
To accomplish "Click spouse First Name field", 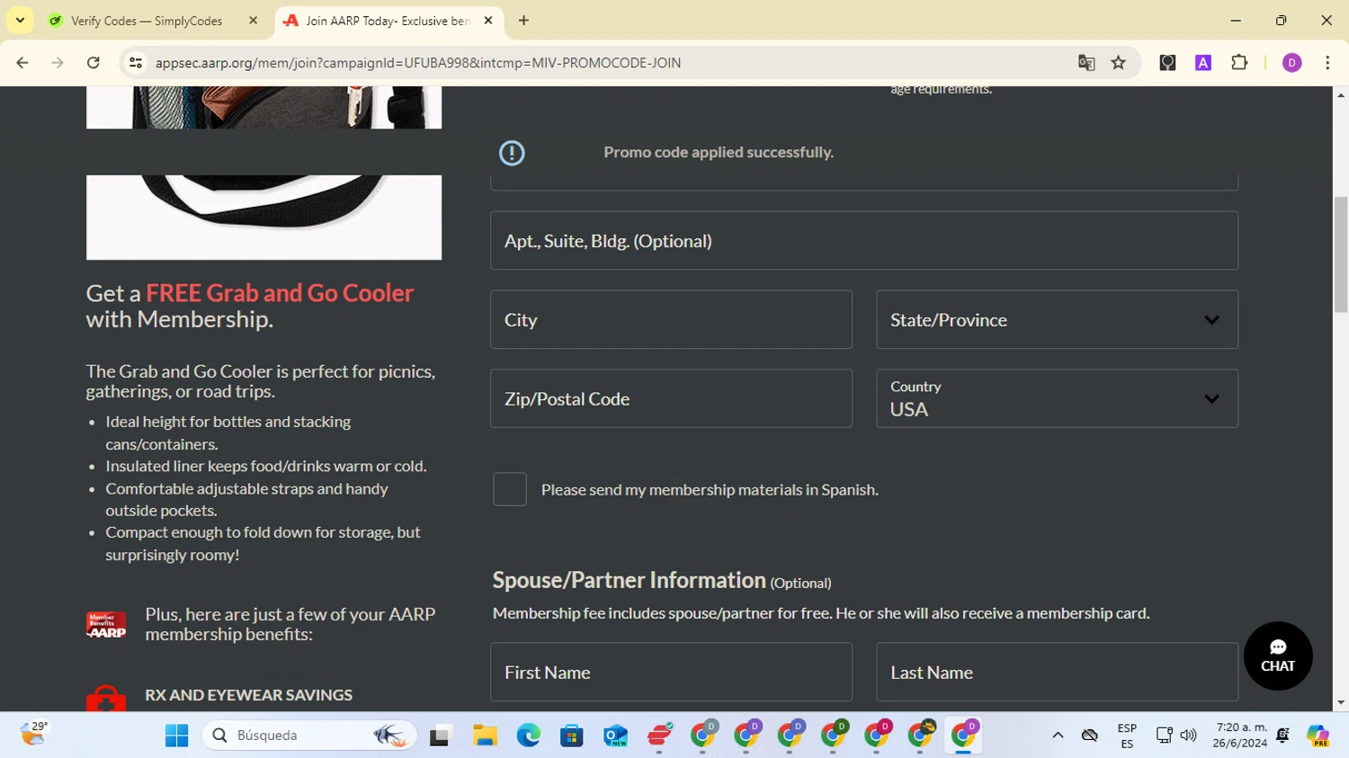I will pyautogui.click(x=671, y=672).
